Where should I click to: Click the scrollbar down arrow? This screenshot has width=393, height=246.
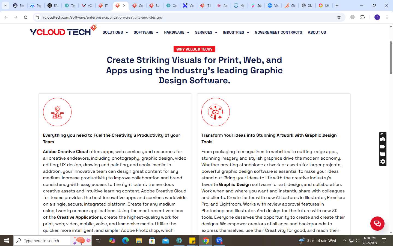click(x=391, y=232)
